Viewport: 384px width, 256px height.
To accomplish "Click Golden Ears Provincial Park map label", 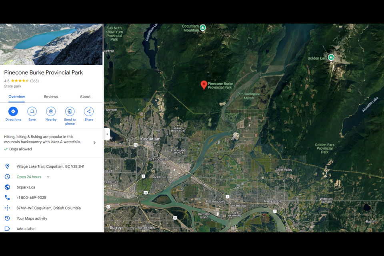I will (324, 148).
